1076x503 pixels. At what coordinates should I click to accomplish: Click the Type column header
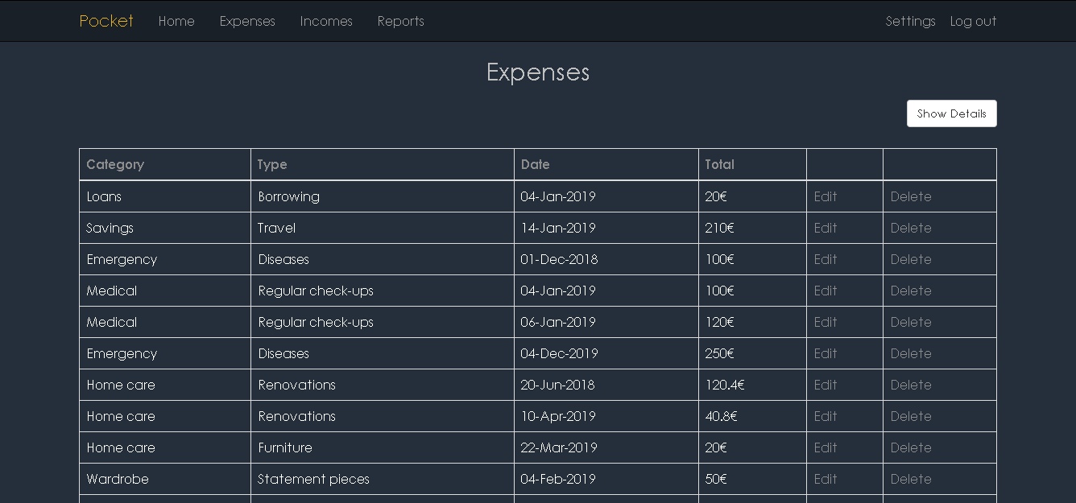[x=383, y=164]
